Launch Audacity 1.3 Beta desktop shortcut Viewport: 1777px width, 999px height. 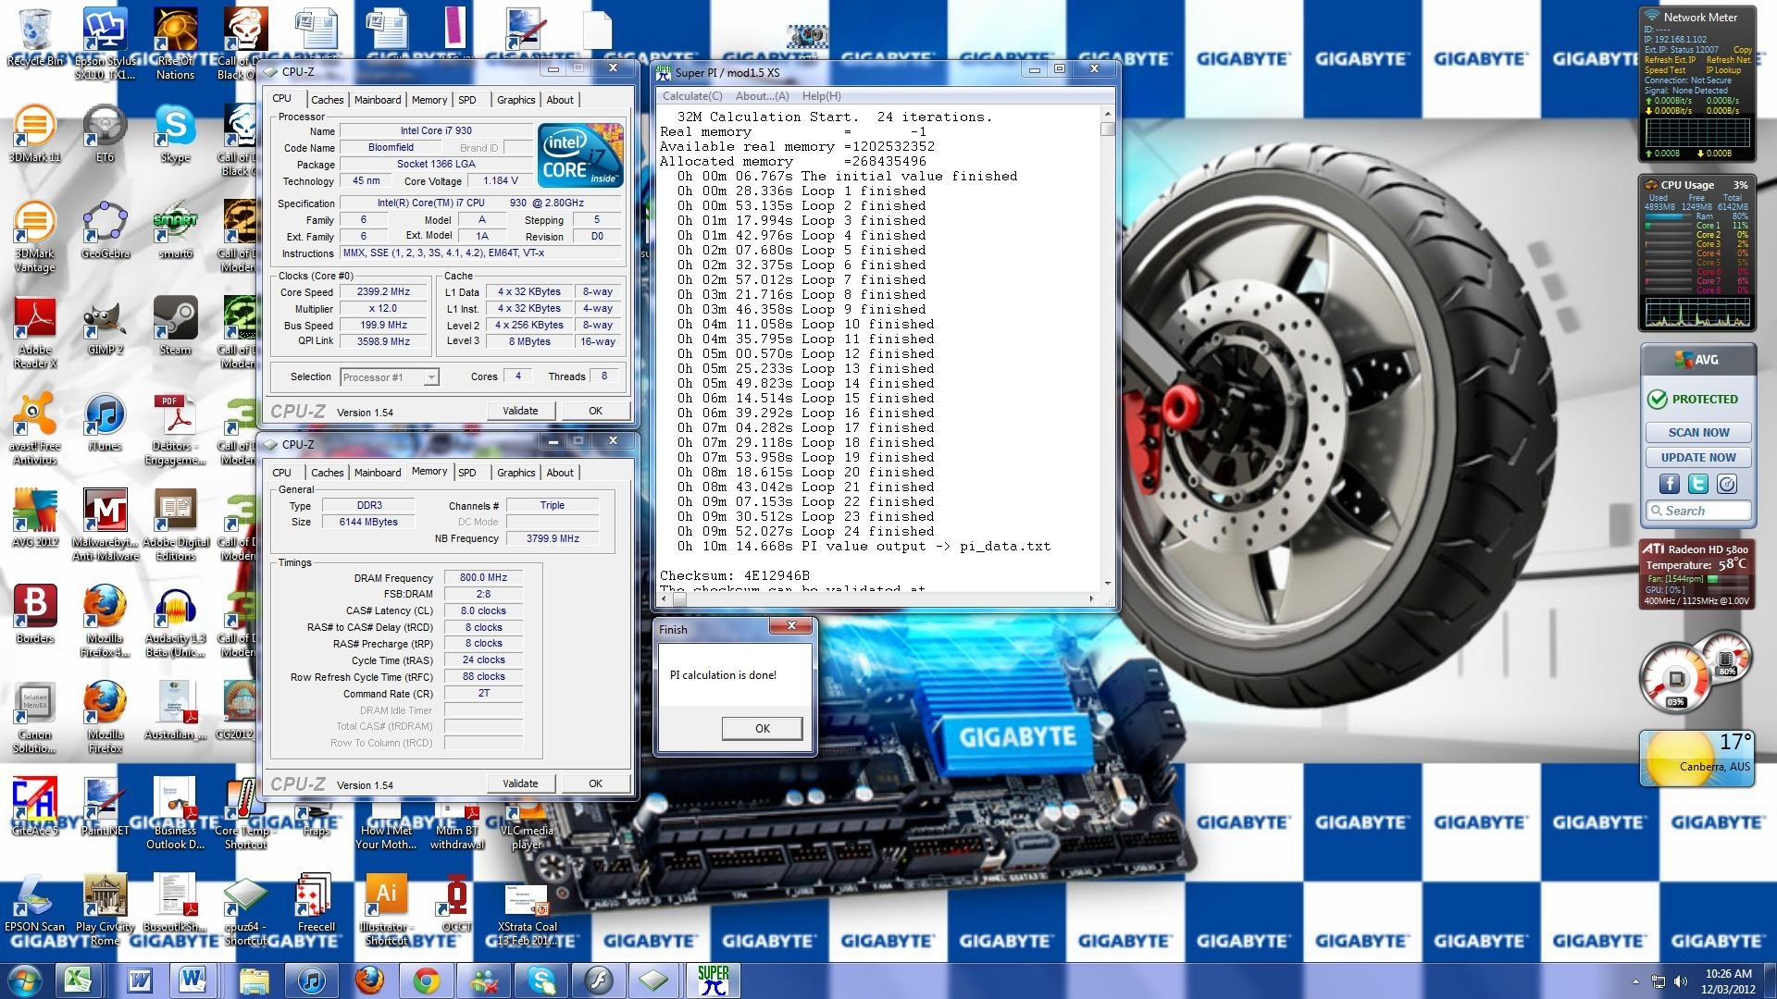tap(175, 621)
